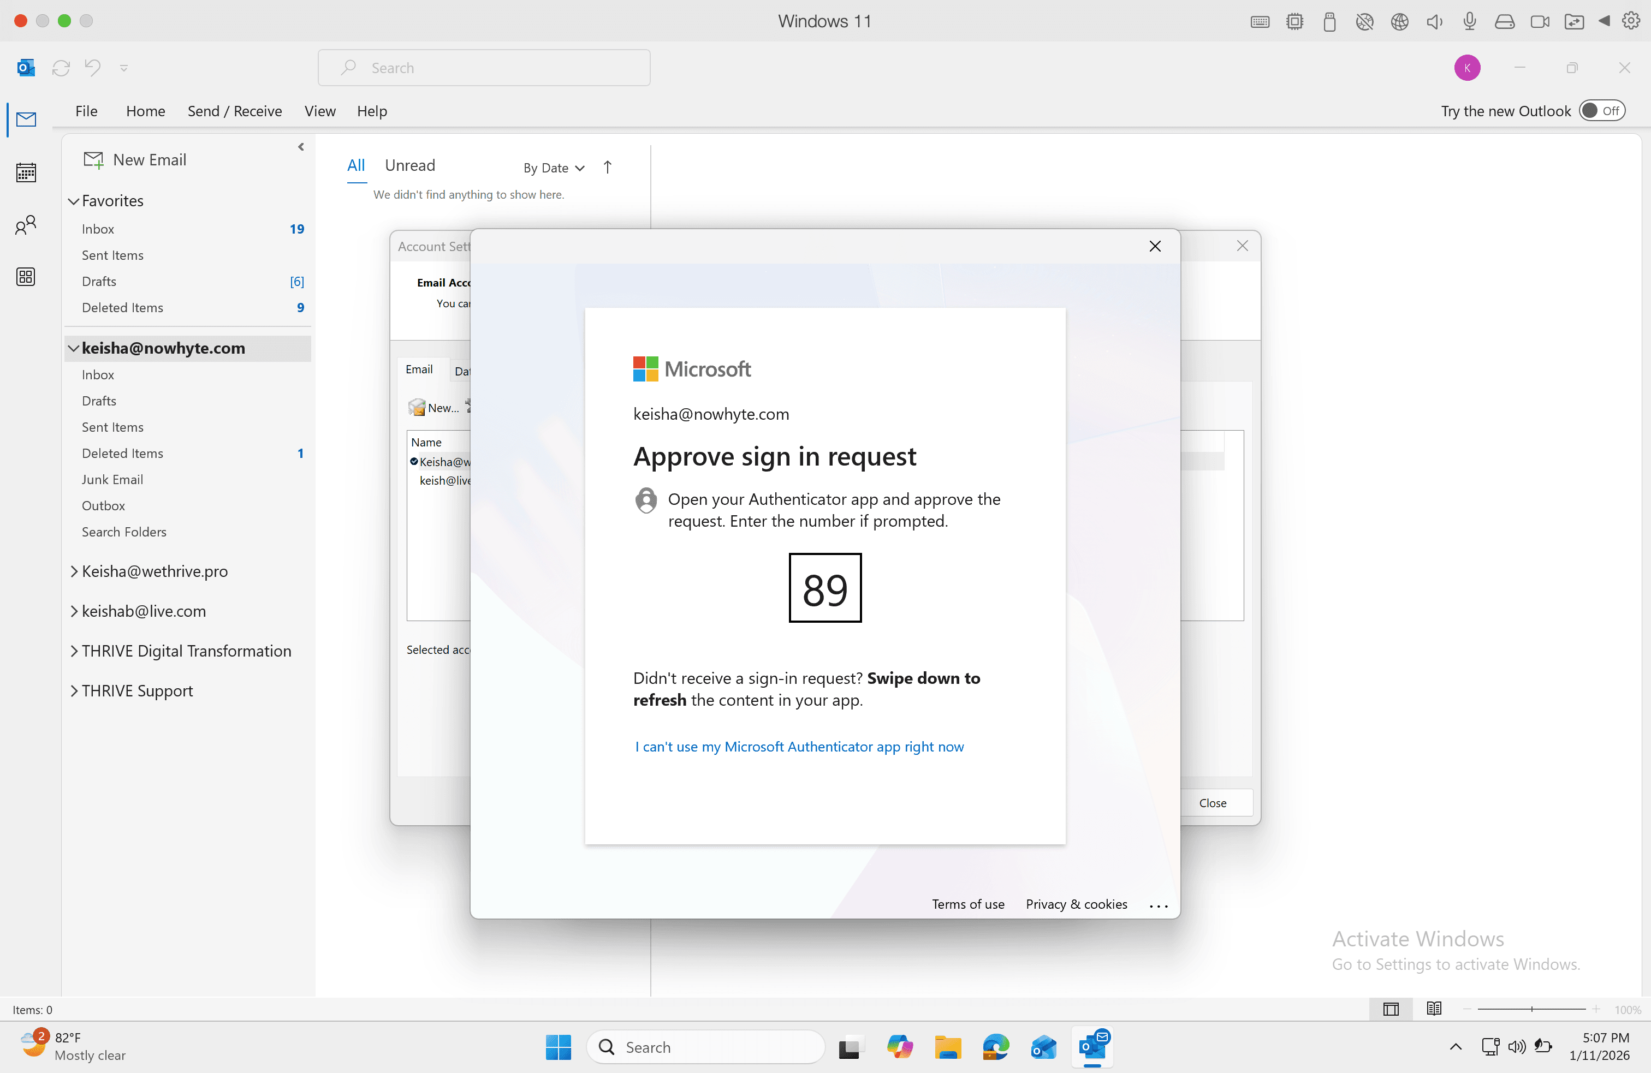Open the Send / Receive tab

click(234, 111)
